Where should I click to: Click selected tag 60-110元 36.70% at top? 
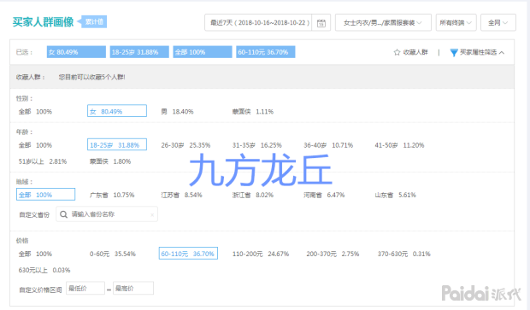pyautogui.click(x=266, y=52)
